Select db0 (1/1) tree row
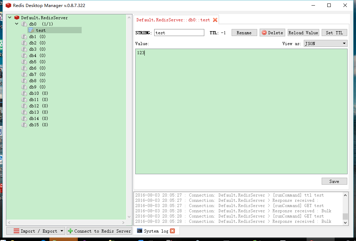The height and width of the screenshot is (241, 356). tap(41, 24)
